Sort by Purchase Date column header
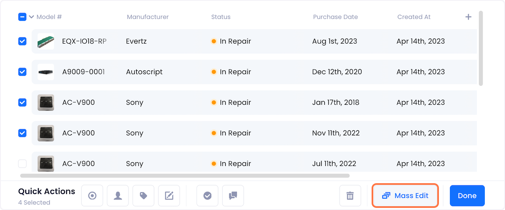The width and height of the screenshot is (505, 210). 335,17
